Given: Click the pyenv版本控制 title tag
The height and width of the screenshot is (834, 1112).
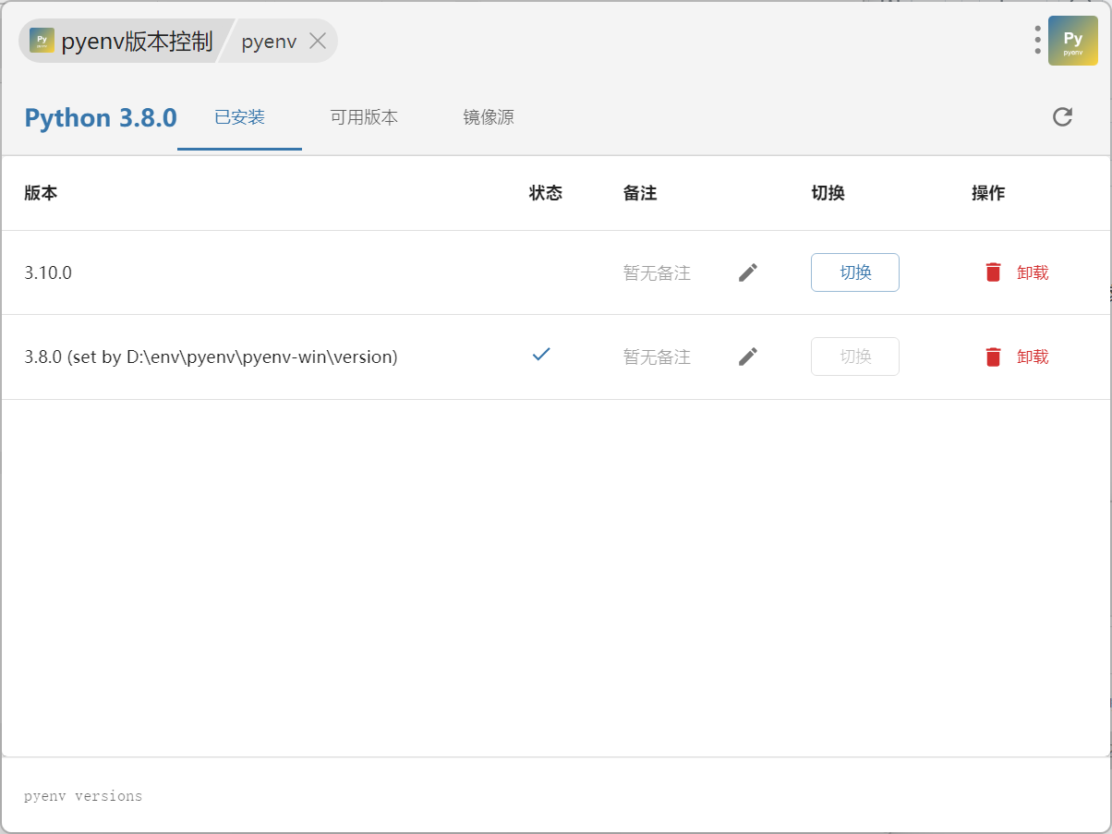Looking at the screenshot, I should (137, 41).
